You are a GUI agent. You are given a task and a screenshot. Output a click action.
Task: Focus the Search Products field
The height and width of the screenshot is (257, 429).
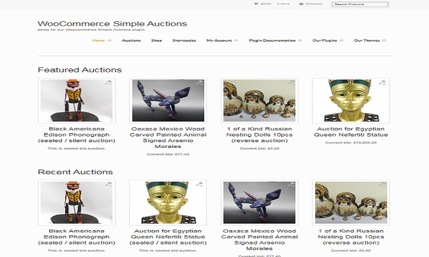click(360, 4)
